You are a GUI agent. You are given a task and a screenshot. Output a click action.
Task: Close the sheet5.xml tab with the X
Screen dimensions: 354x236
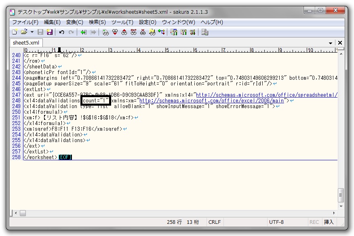(x=340, y=43)
